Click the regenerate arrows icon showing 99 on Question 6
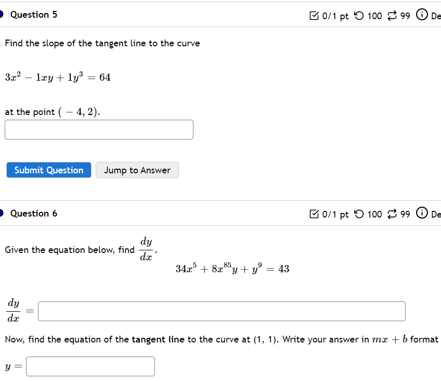This screenshot has height=381, width=441. pos(392,214)
